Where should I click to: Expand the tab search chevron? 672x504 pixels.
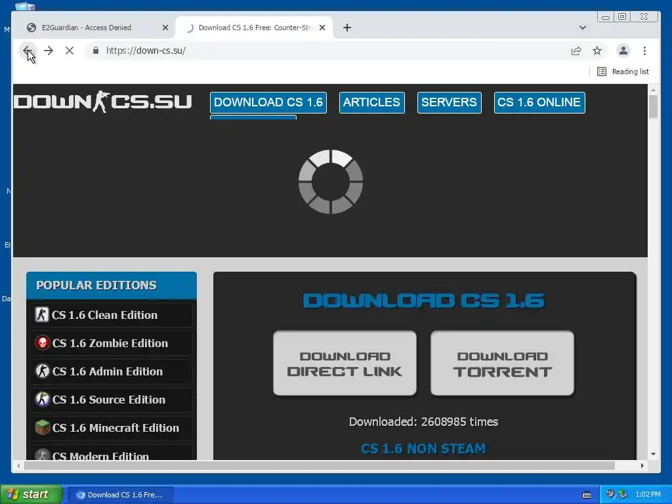pyautogui.click(x=583, y=28)
